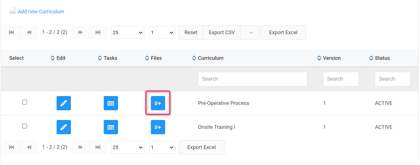The width and height of the screenshot is (420, 165).
Task: Click the Reset button
Action: point(191,32)
